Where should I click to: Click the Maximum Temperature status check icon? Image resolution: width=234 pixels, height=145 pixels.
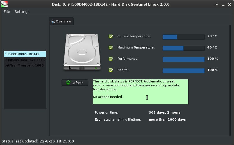(111, 47)
